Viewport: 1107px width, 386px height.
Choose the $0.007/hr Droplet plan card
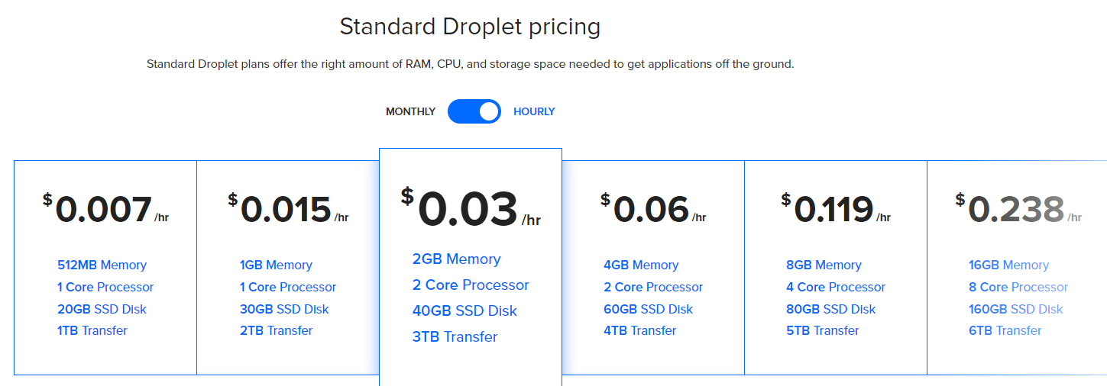[x=105, y=268]
